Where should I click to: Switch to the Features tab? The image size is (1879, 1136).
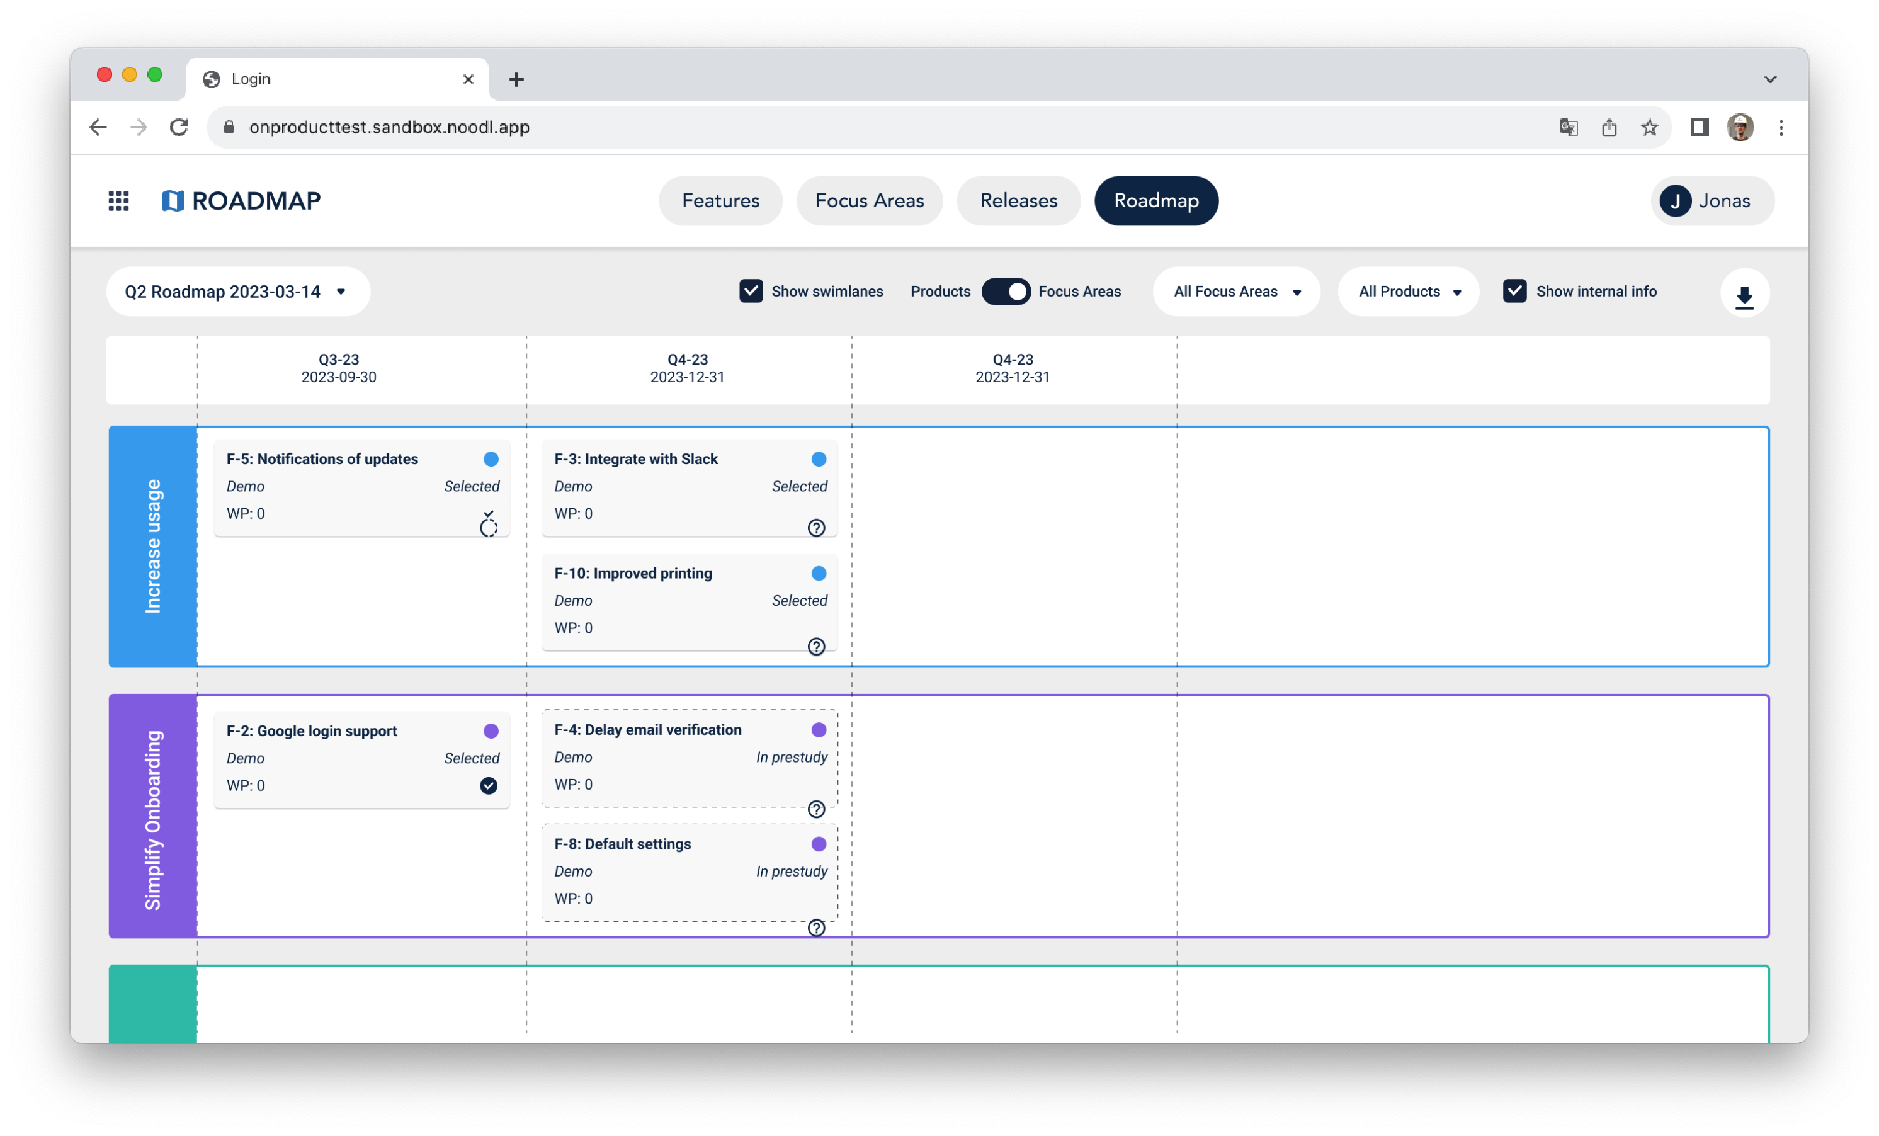pos(720,200)
